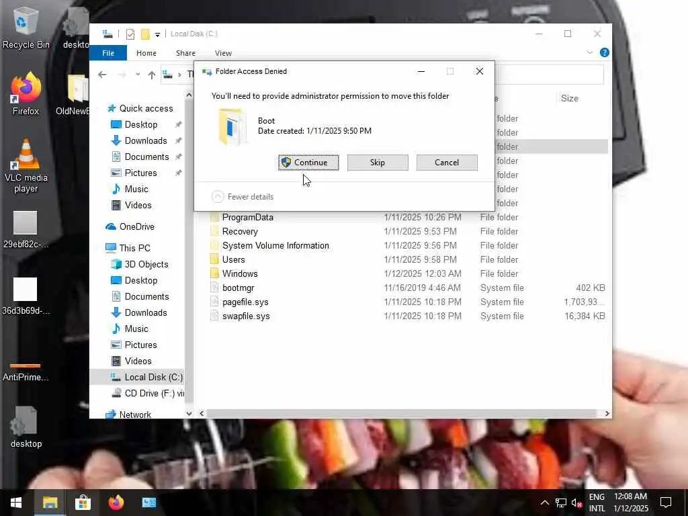Expand the ribbon chevron
The height and width of the screenshot is (516, 688).
coord(589,52)
